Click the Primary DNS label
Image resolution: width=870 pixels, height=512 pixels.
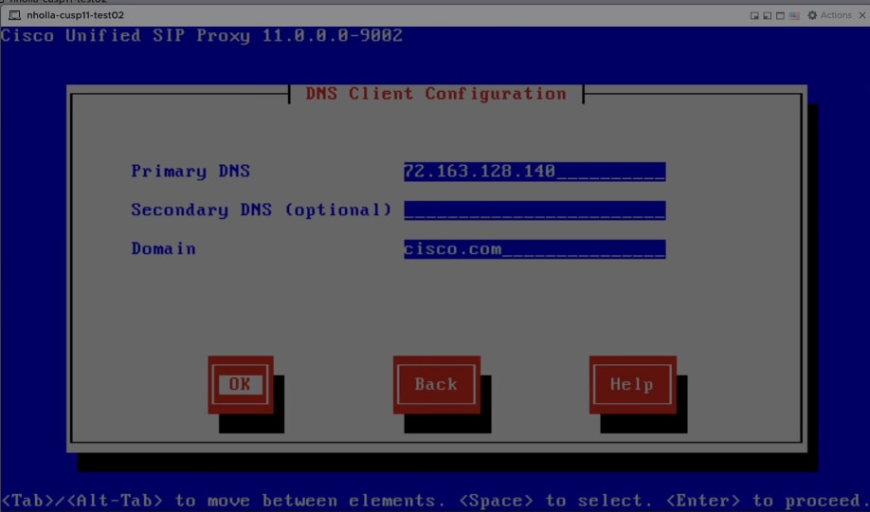pyautogui.click(x=190, y=171)
